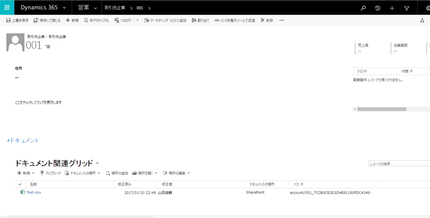Sort by 修正者 column header
430x218 pixels.
[167, 184]
